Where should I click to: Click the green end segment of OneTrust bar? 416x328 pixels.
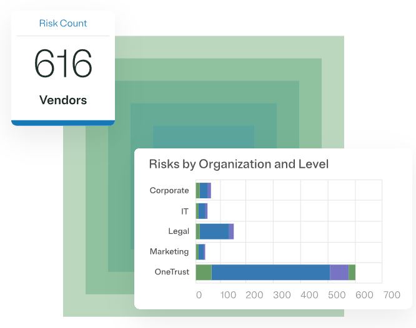point(352,272)
